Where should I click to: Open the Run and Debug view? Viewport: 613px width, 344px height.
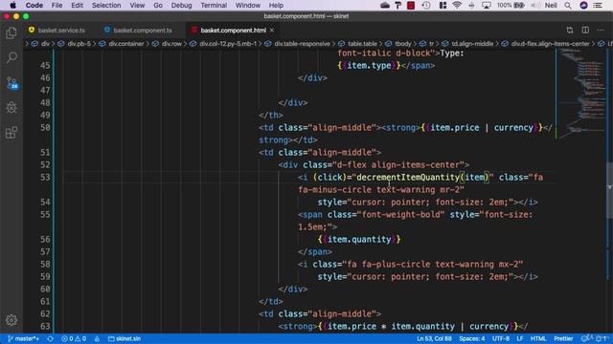[11, 107]
